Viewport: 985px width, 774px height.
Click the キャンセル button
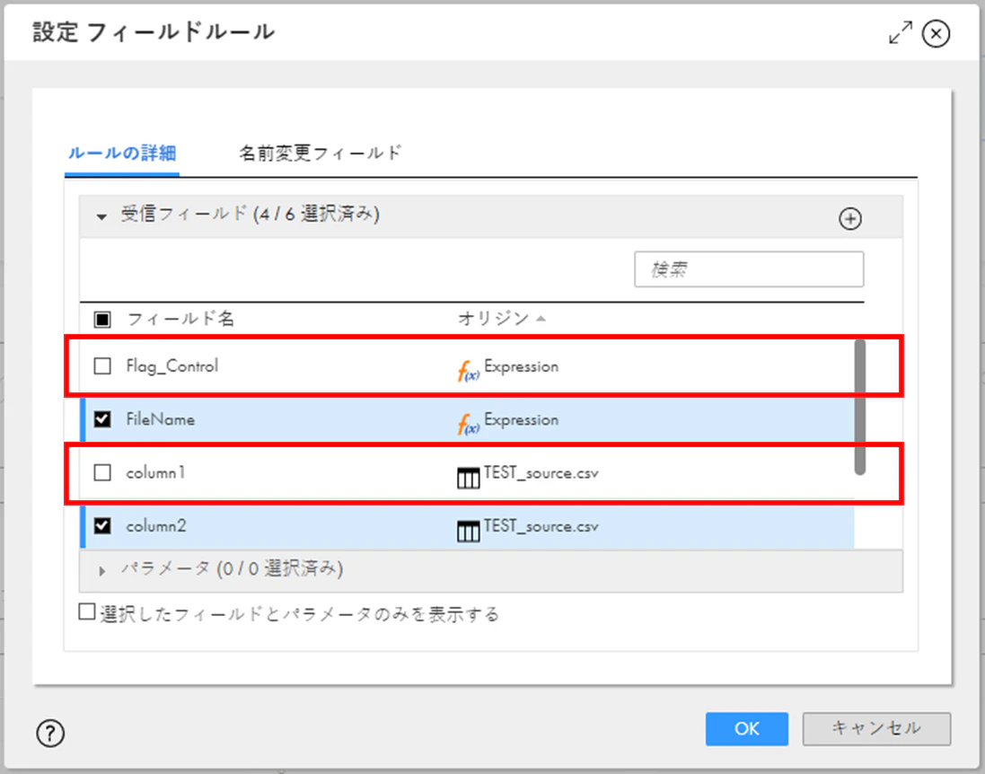(876, 729)
